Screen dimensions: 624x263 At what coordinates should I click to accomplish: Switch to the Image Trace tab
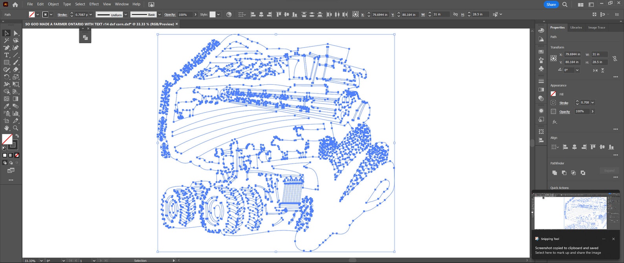596,27
